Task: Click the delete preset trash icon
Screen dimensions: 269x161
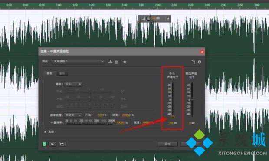Action: (116, 62)
